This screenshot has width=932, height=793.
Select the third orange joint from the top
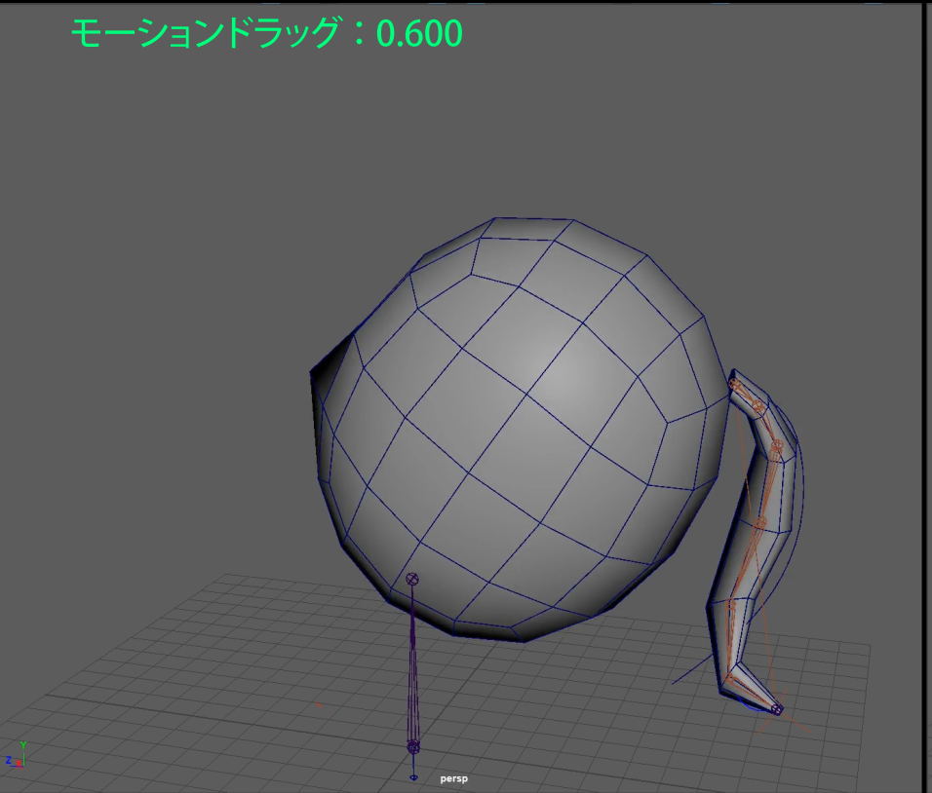click(x=777, y=446)
